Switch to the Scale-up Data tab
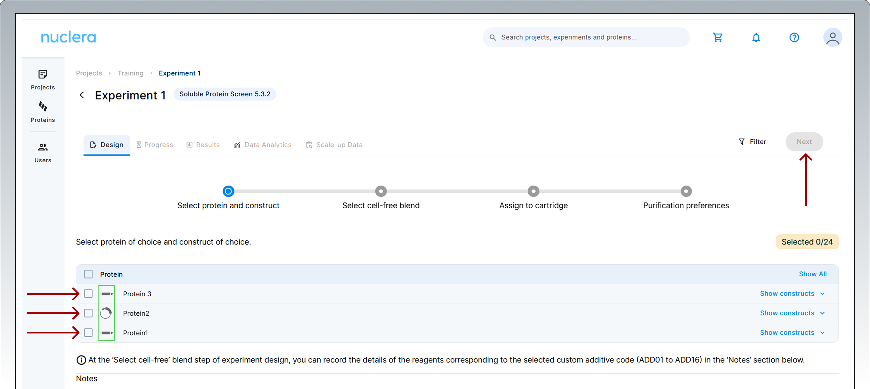Viewport: 870px width, 389px height. coord(334,145)
